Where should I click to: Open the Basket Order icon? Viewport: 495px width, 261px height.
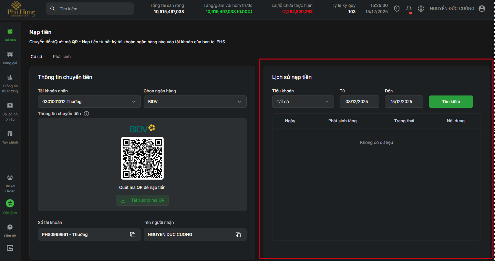tap(10, 178)
